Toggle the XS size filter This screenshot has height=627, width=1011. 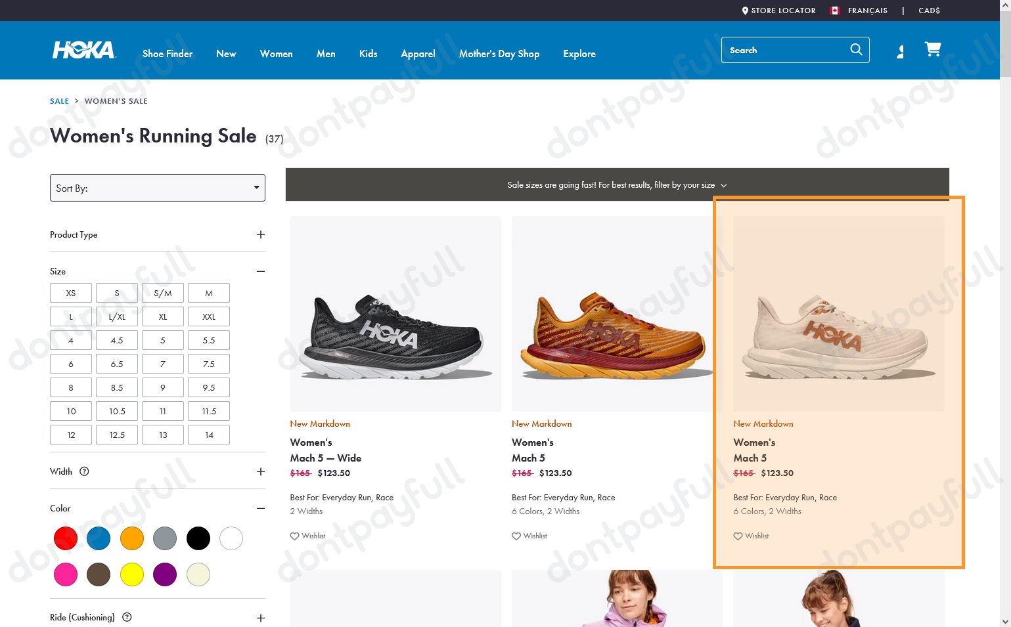(x=70, y=293)
